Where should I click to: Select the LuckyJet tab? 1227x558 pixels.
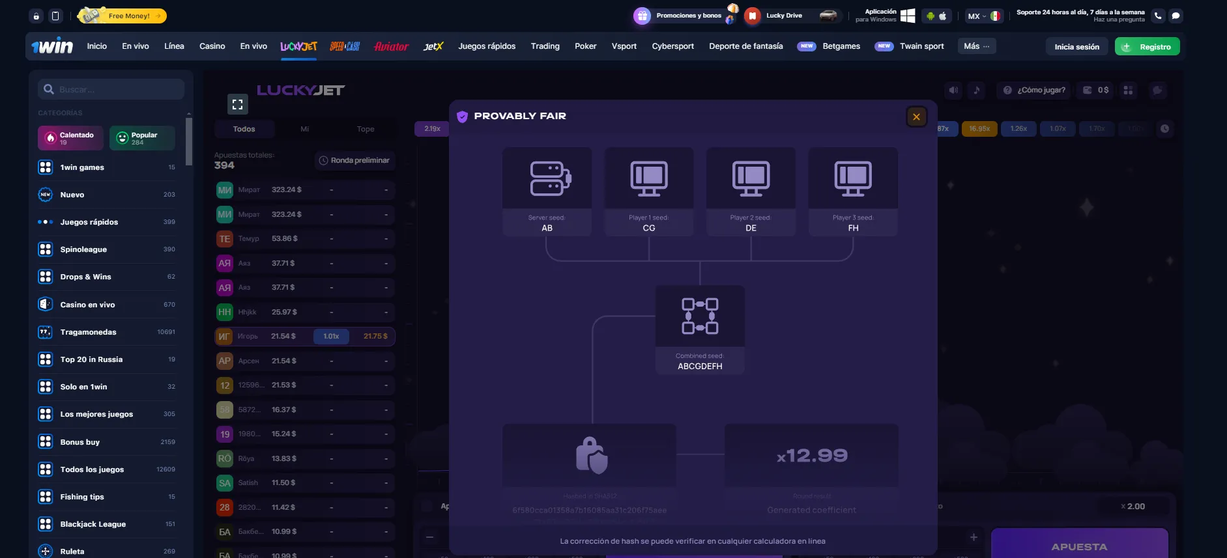299,46
